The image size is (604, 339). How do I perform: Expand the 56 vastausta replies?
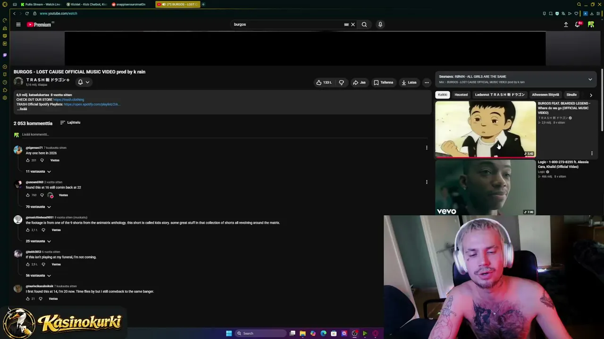point(38,275)
